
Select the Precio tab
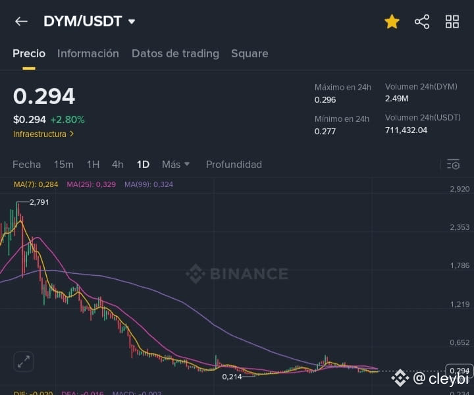click(x=29, y=53)
